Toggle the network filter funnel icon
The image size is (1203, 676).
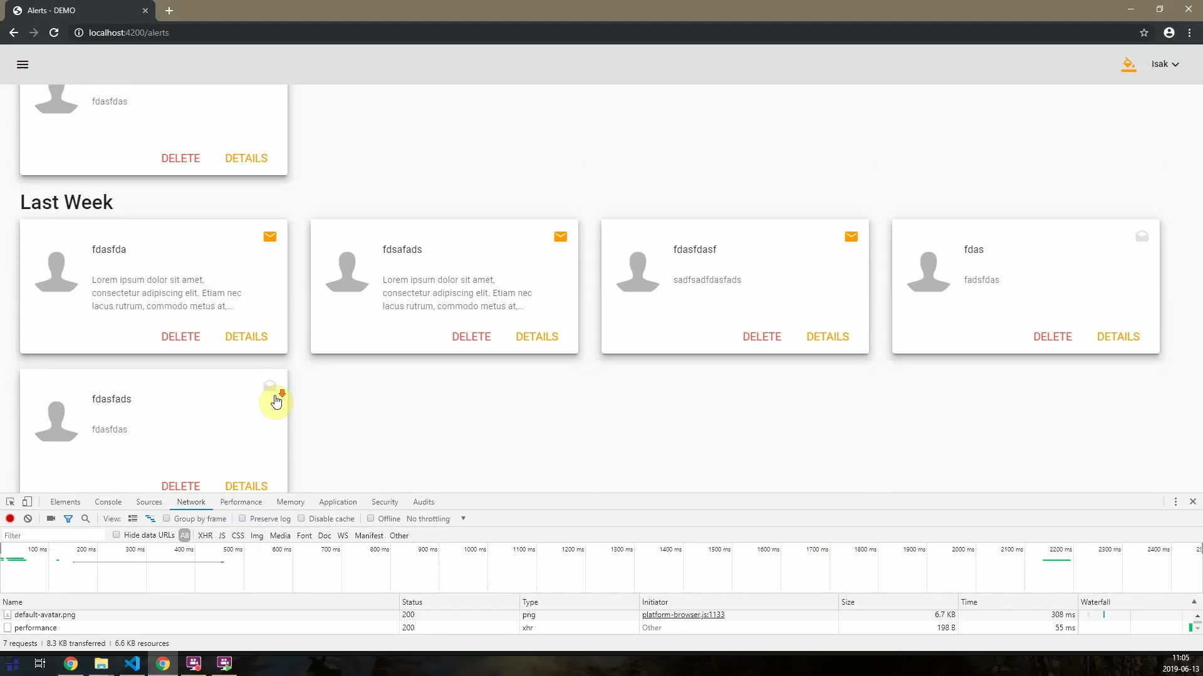click(x=68, y=519)
